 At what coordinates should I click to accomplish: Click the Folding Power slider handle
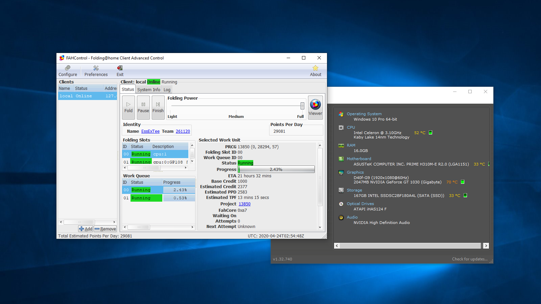(x=302, y=106)
